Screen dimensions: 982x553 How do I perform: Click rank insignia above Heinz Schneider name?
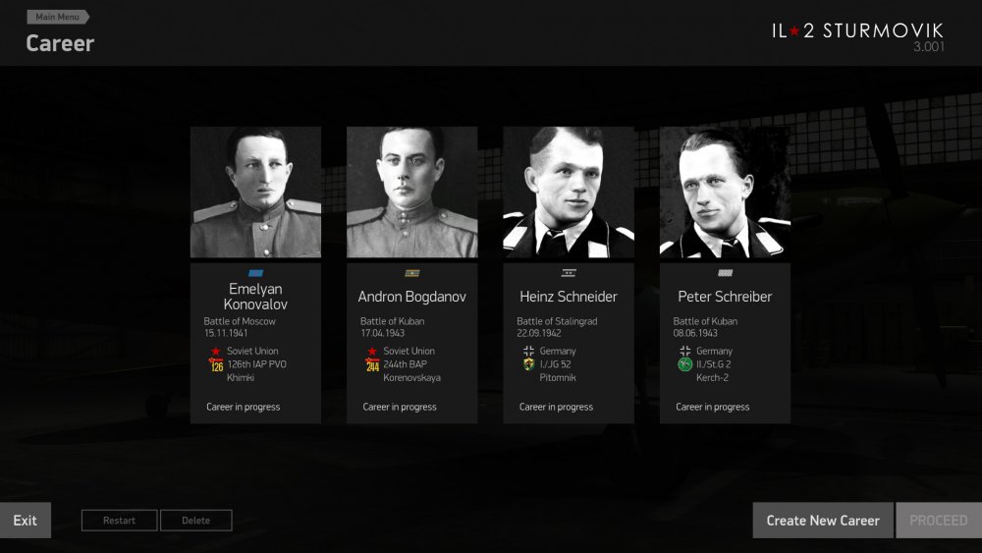click(x=569, y=273)
